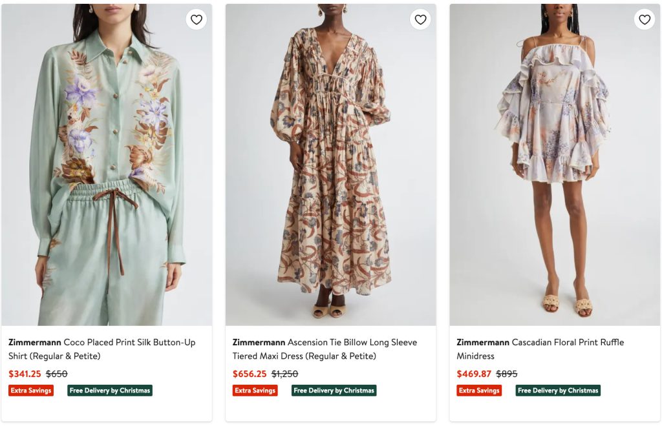Click Free Delivery by Christmas on minidress
The image size is (662, 426).
click(x=558, y=391)
